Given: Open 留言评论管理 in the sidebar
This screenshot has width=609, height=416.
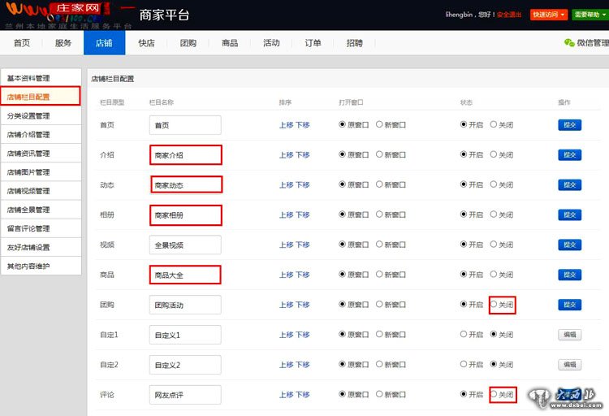Looking at the screenshot, I should [28, 228].
